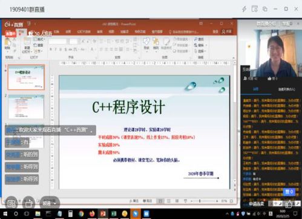
Task: Click the large thumbs-up icon at panel bottom
Action: (x=289, y=205)
